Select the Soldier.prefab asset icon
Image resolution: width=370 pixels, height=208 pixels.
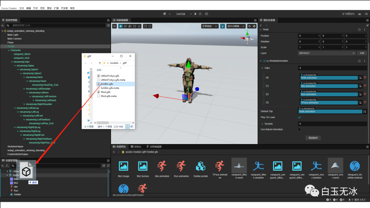coord(200,166)
